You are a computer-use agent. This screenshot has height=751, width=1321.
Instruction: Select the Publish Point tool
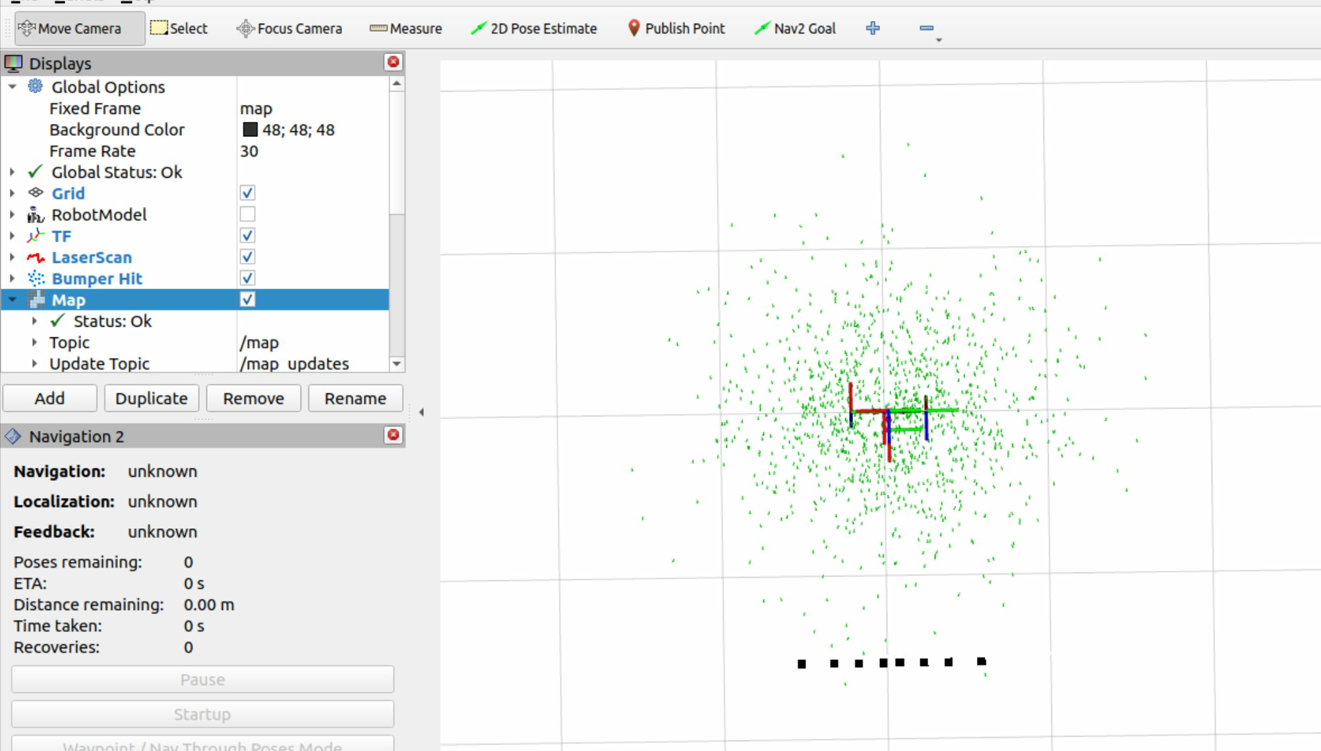click(x=676, y=28)
